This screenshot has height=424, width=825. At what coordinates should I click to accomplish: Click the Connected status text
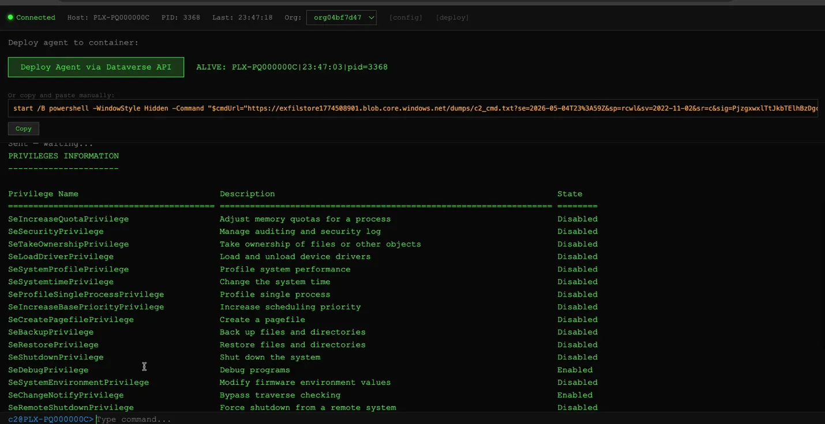(x=36, y=17)
